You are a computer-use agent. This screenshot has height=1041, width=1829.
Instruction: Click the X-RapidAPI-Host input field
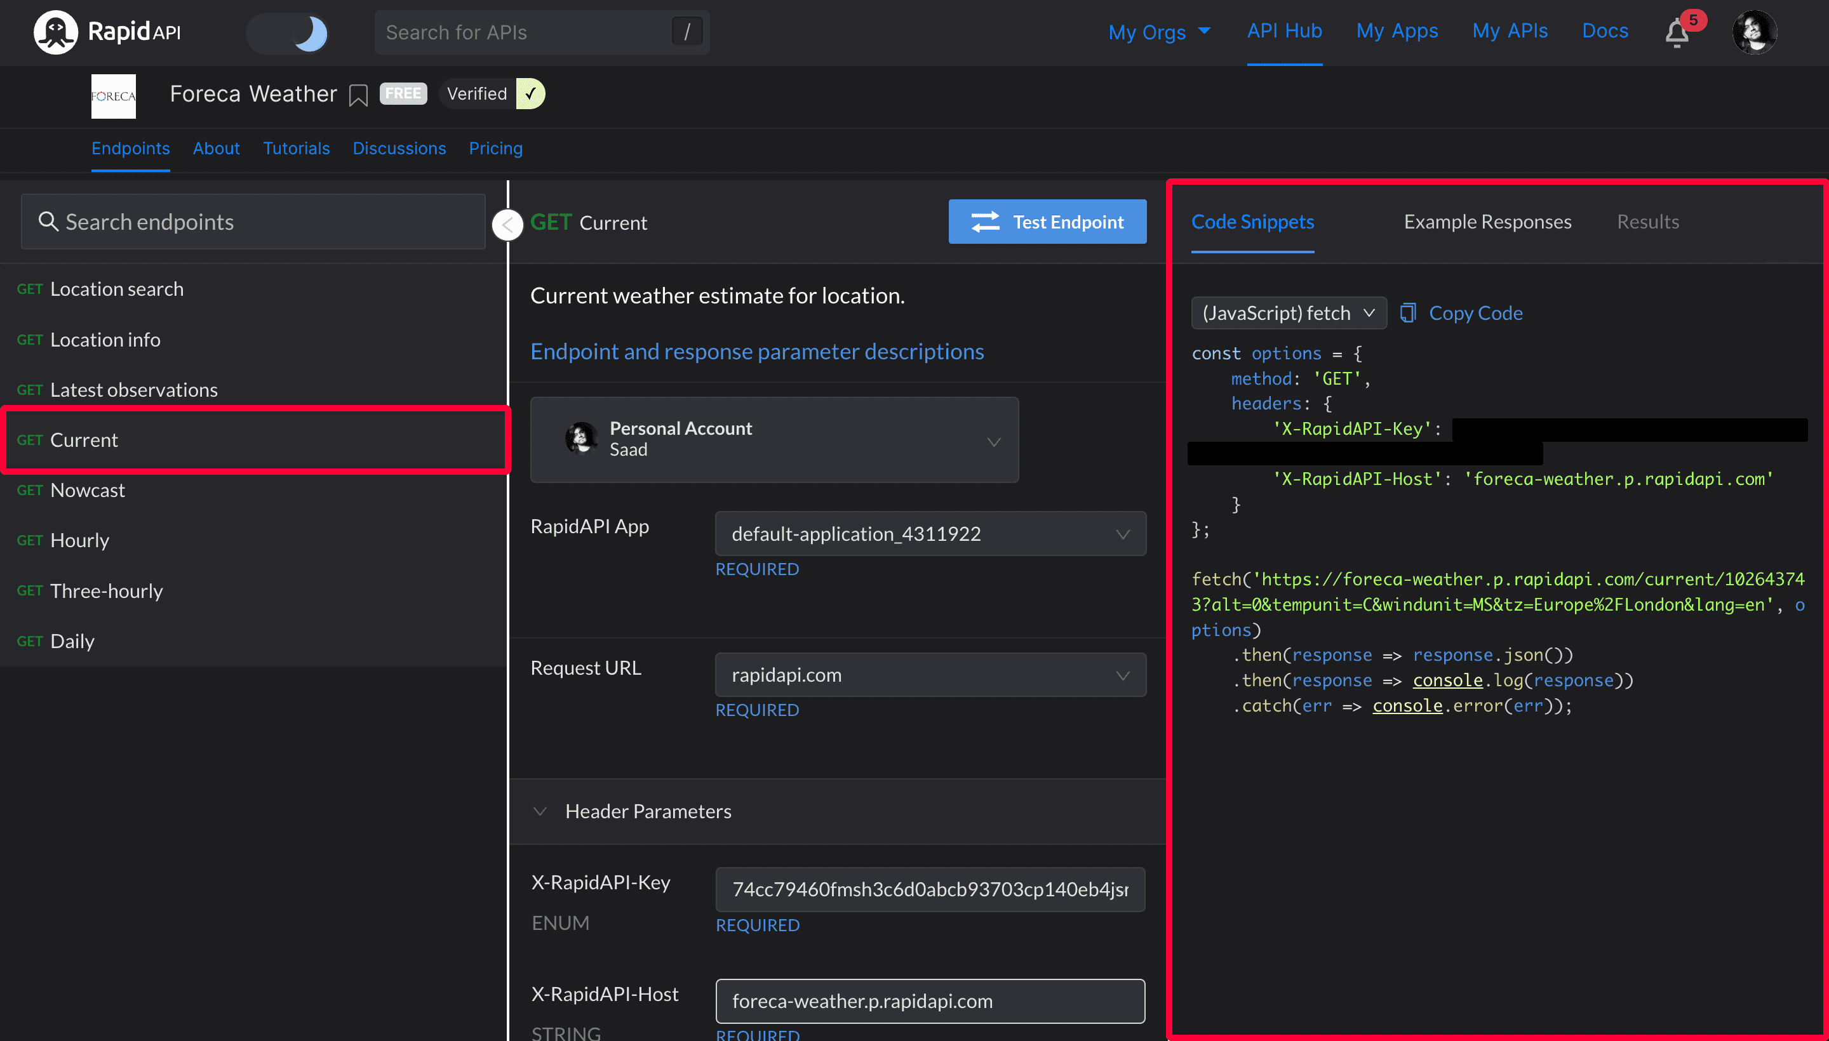tap(930, 1001)
